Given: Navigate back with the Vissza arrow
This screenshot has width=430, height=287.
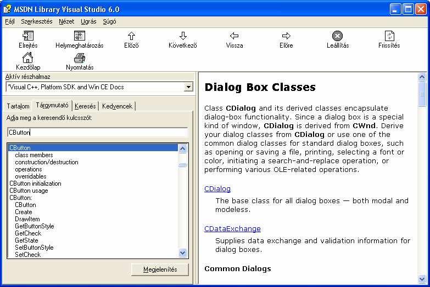Looking at the screenshot, I should [234, 36].
